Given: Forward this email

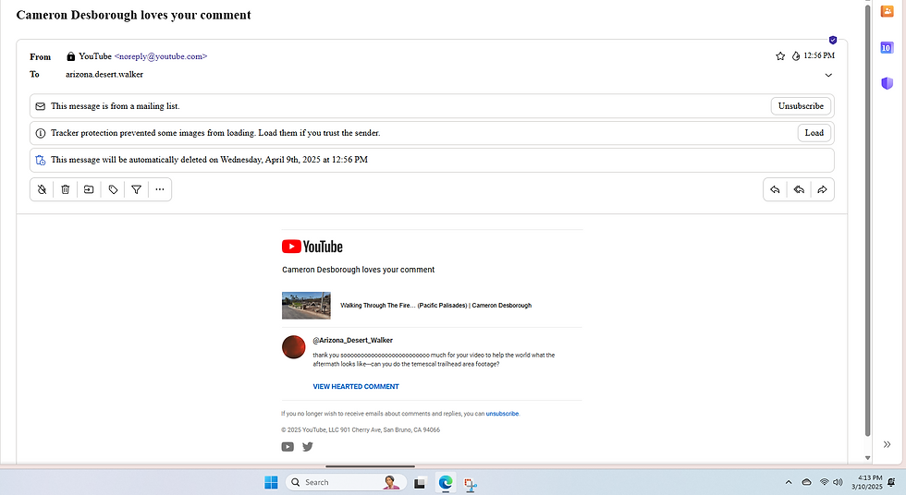Looking at the screenshot, I should tap(822, 189).
